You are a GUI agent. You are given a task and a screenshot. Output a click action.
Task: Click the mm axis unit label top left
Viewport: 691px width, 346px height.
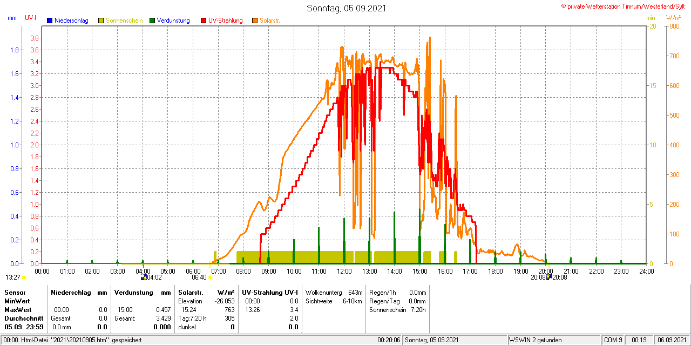[x=12, y=18]
